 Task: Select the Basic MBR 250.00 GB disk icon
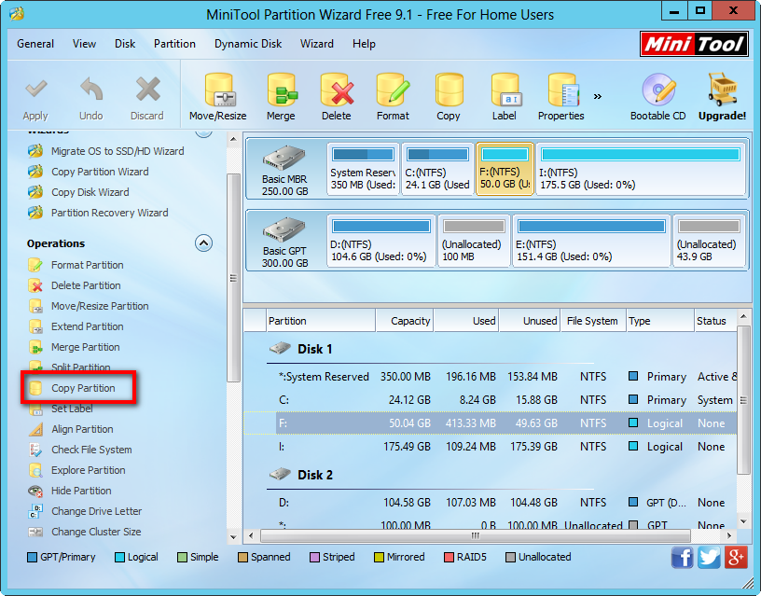tap(284, 170)
